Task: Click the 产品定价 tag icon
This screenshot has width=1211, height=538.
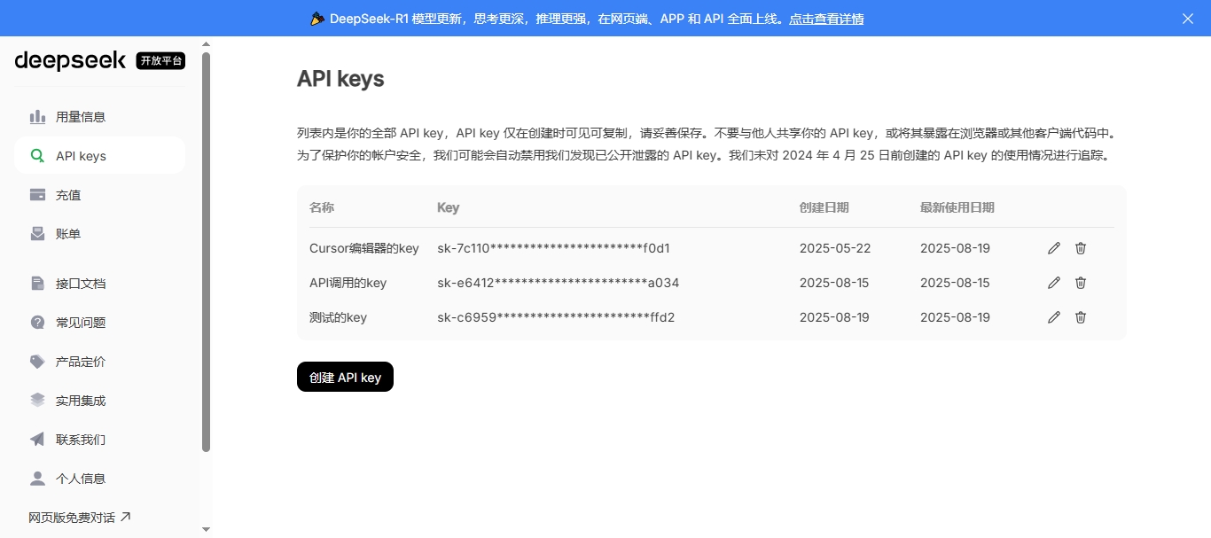Action: [x=37, y=362]
